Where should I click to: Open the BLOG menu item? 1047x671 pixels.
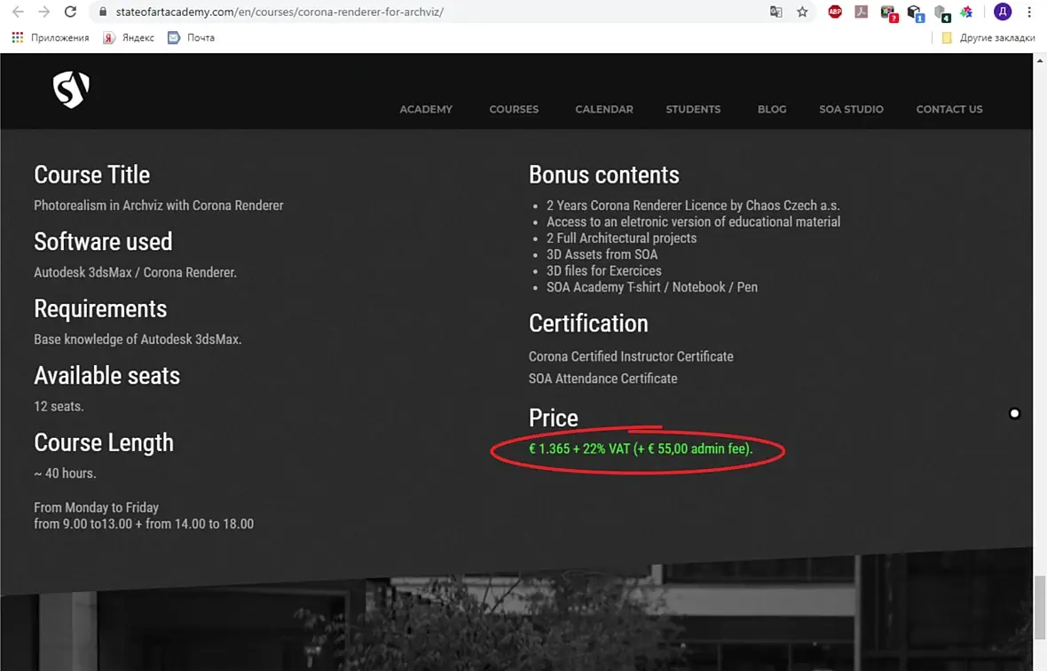tap(772, 109)
